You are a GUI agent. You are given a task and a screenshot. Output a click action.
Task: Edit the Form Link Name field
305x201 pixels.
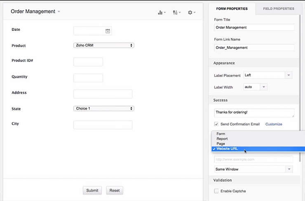click(x=254, y=48)
